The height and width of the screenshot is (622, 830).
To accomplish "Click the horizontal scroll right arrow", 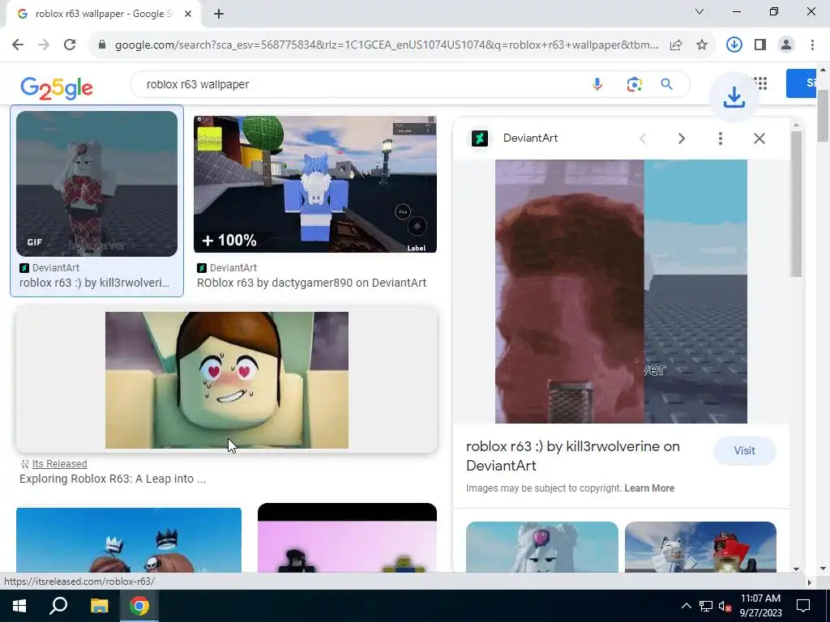I will click(x=809, y=582).
